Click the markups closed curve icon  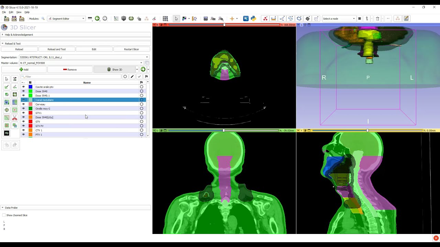pyautogui.click(x=299, y=19)
